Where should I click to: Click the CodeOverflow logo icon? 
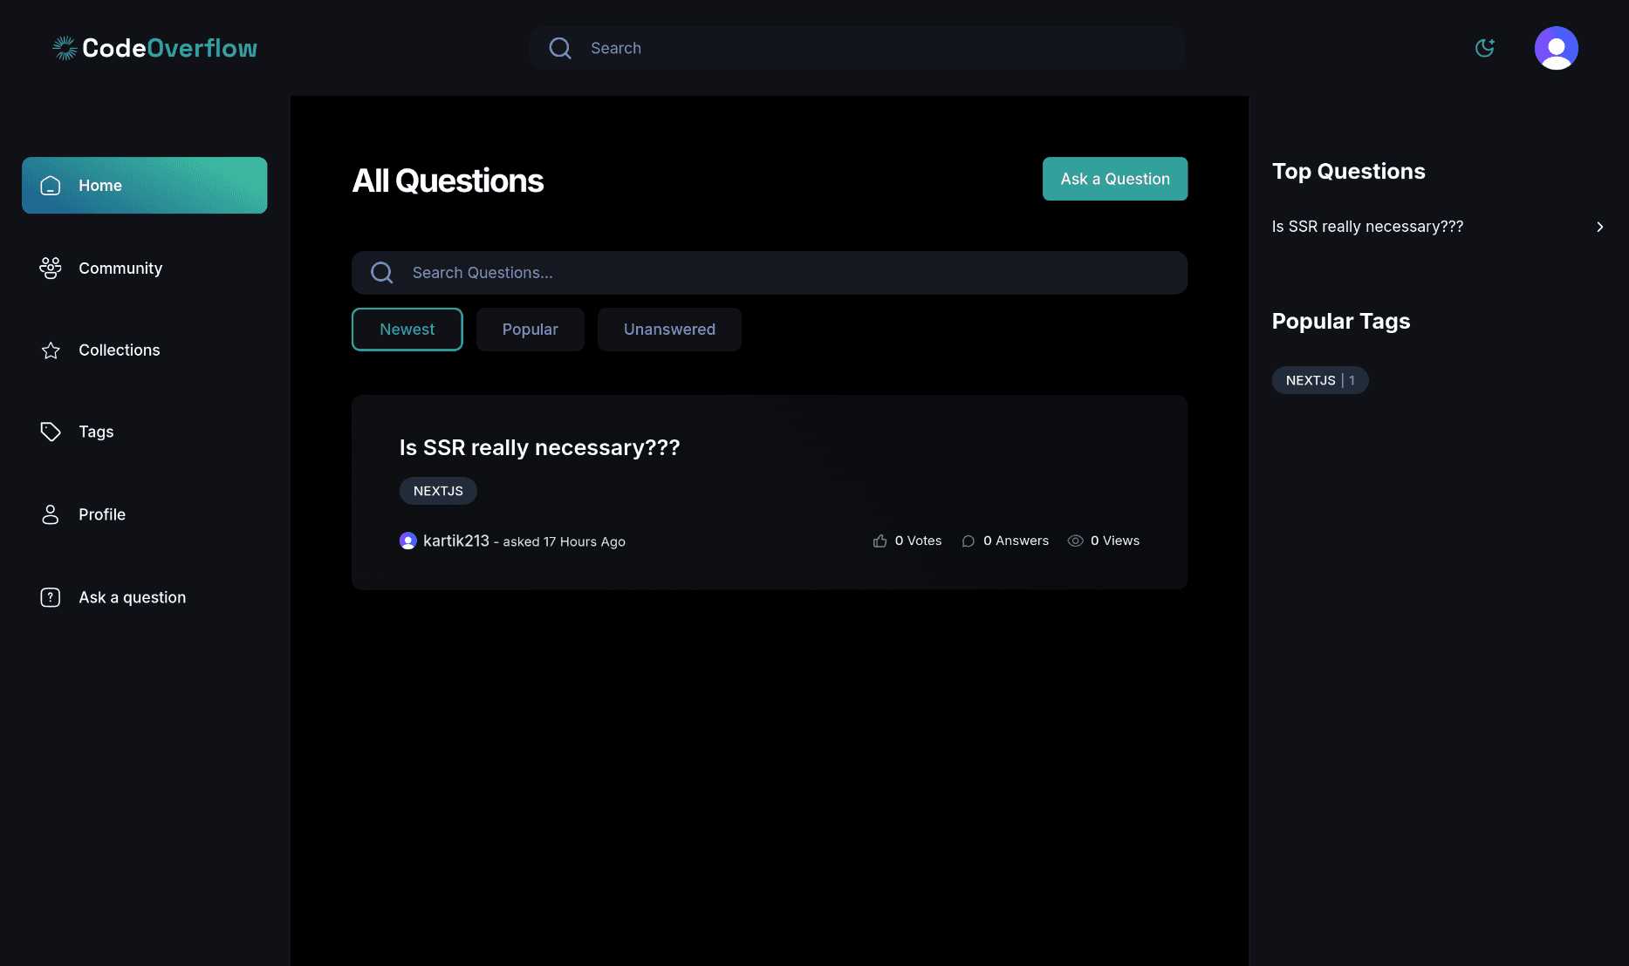65,48
